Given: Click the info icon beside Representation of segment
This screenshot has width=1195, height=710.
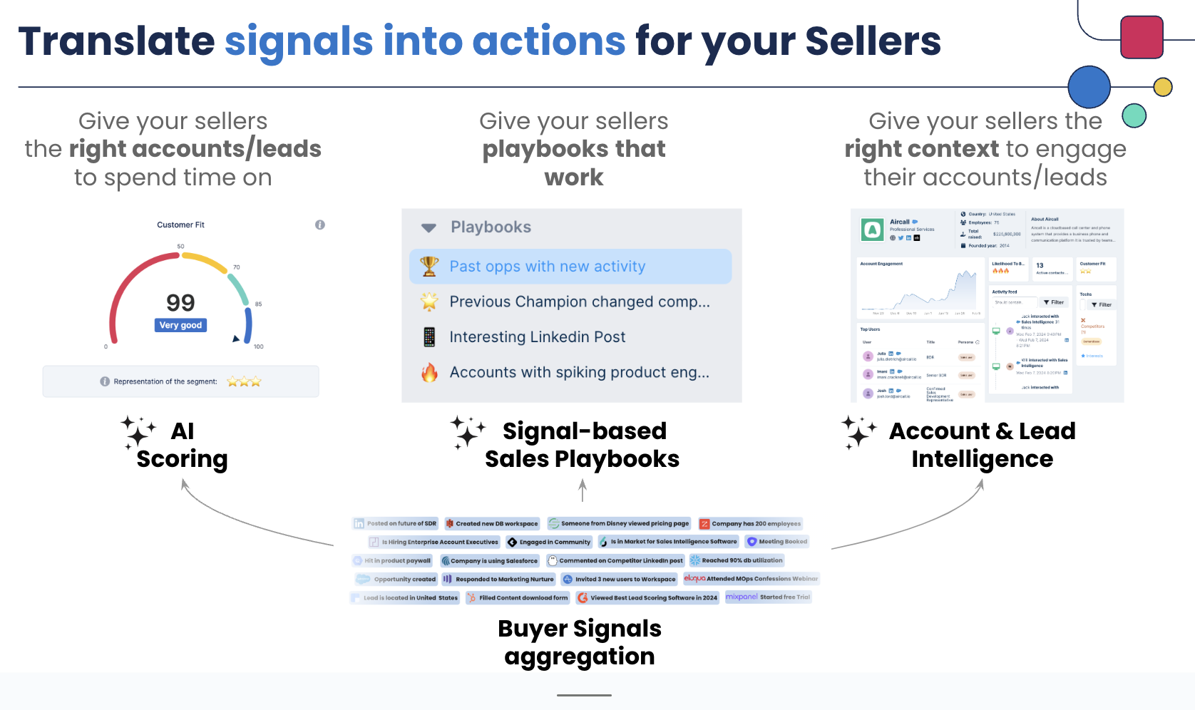Looking at the screenshot, I should tap(105, 381).
